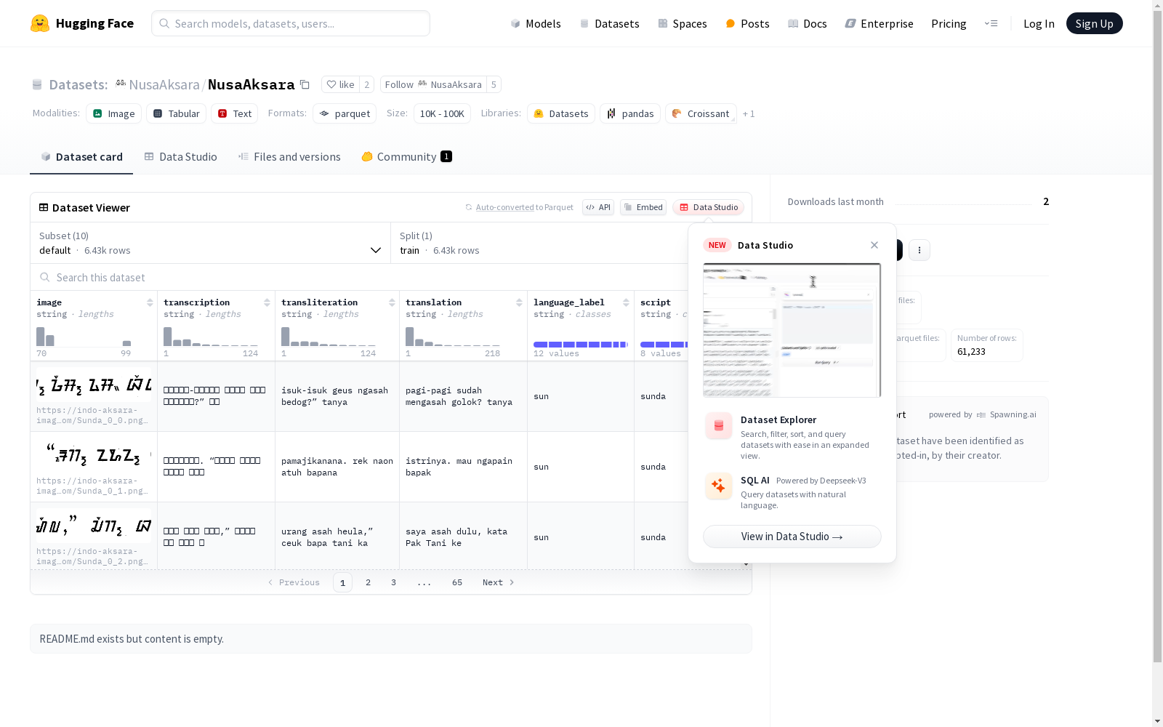The image size is (1163, 727).
Task: Filter by the Tabular modality tag
Action: 176,113
